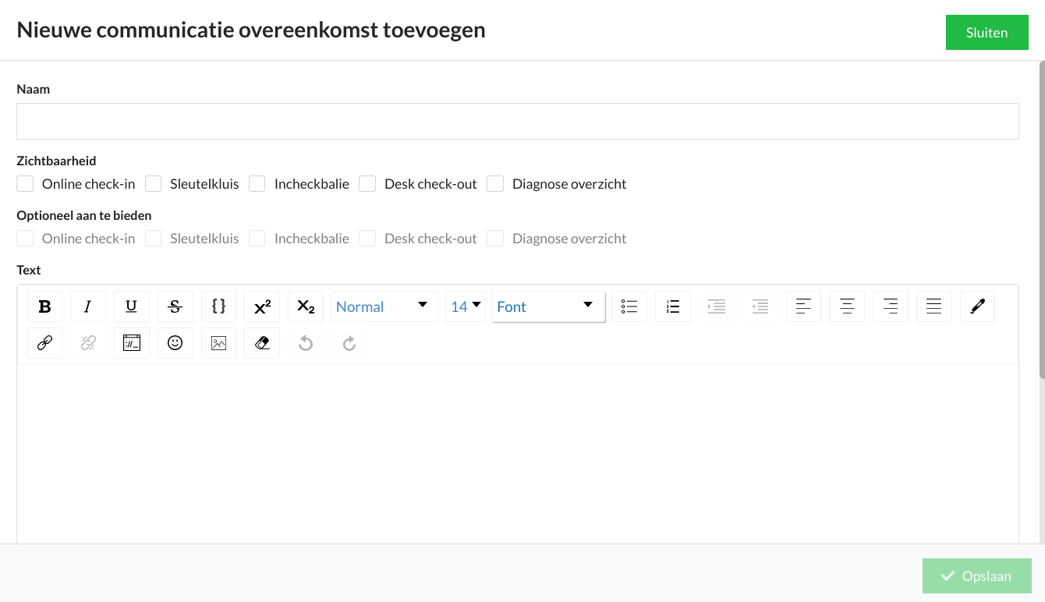
Task: Remove hyperlink with unlink icon
Action: (x=88, y=343)
